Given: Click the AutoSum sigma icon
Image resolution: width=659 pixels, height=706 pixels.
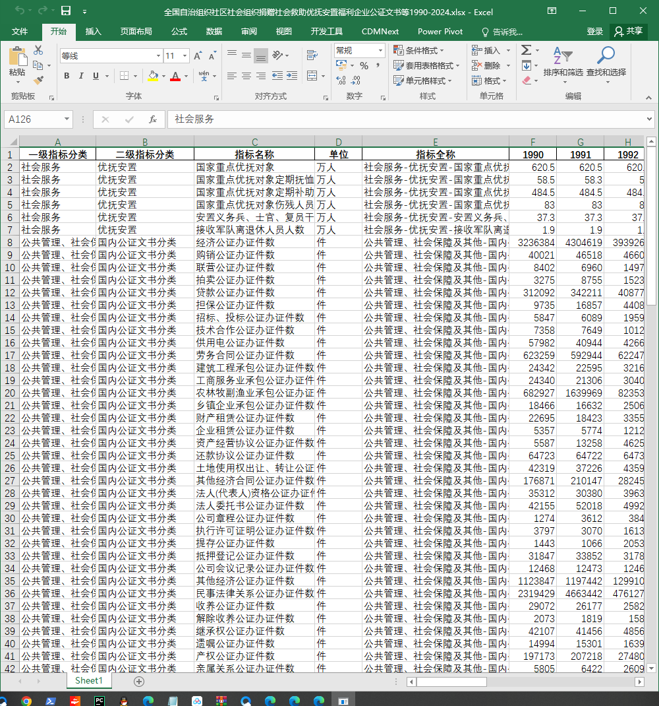Looking at the screenshot, I should (x=527, y=50).
